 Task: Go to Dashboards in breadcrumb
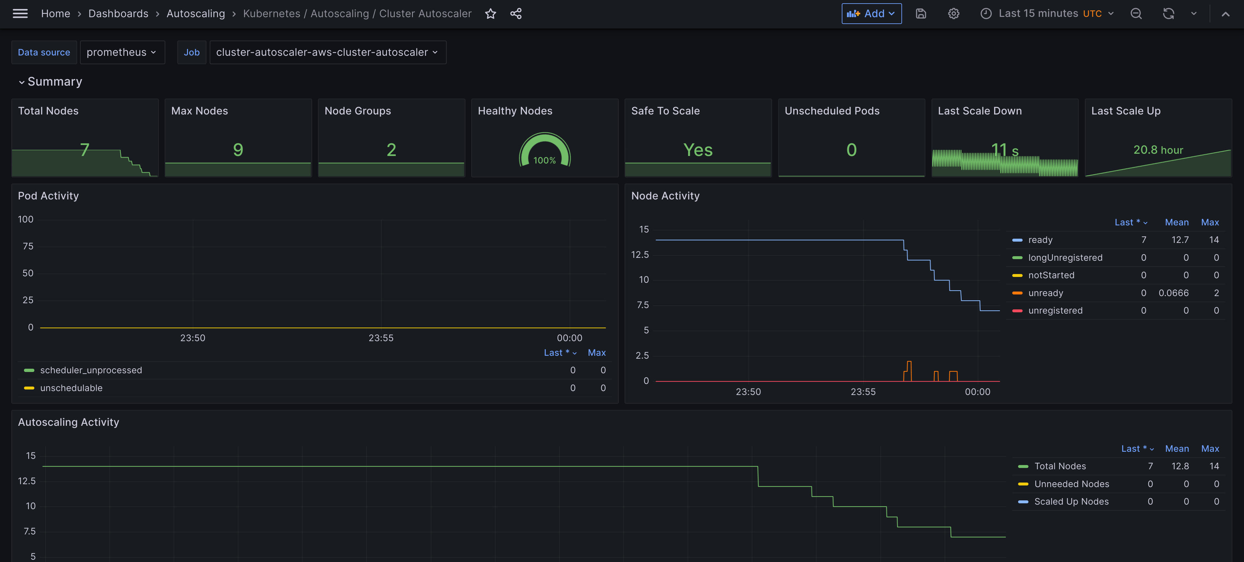[x=118, y=14]
